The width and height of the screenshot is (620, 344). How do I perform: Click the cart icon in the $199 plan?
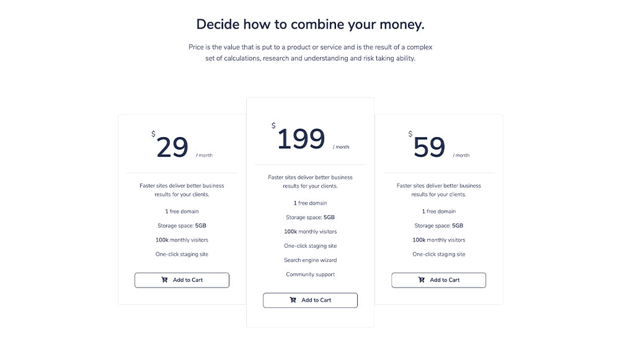click(x=293, y=300)
